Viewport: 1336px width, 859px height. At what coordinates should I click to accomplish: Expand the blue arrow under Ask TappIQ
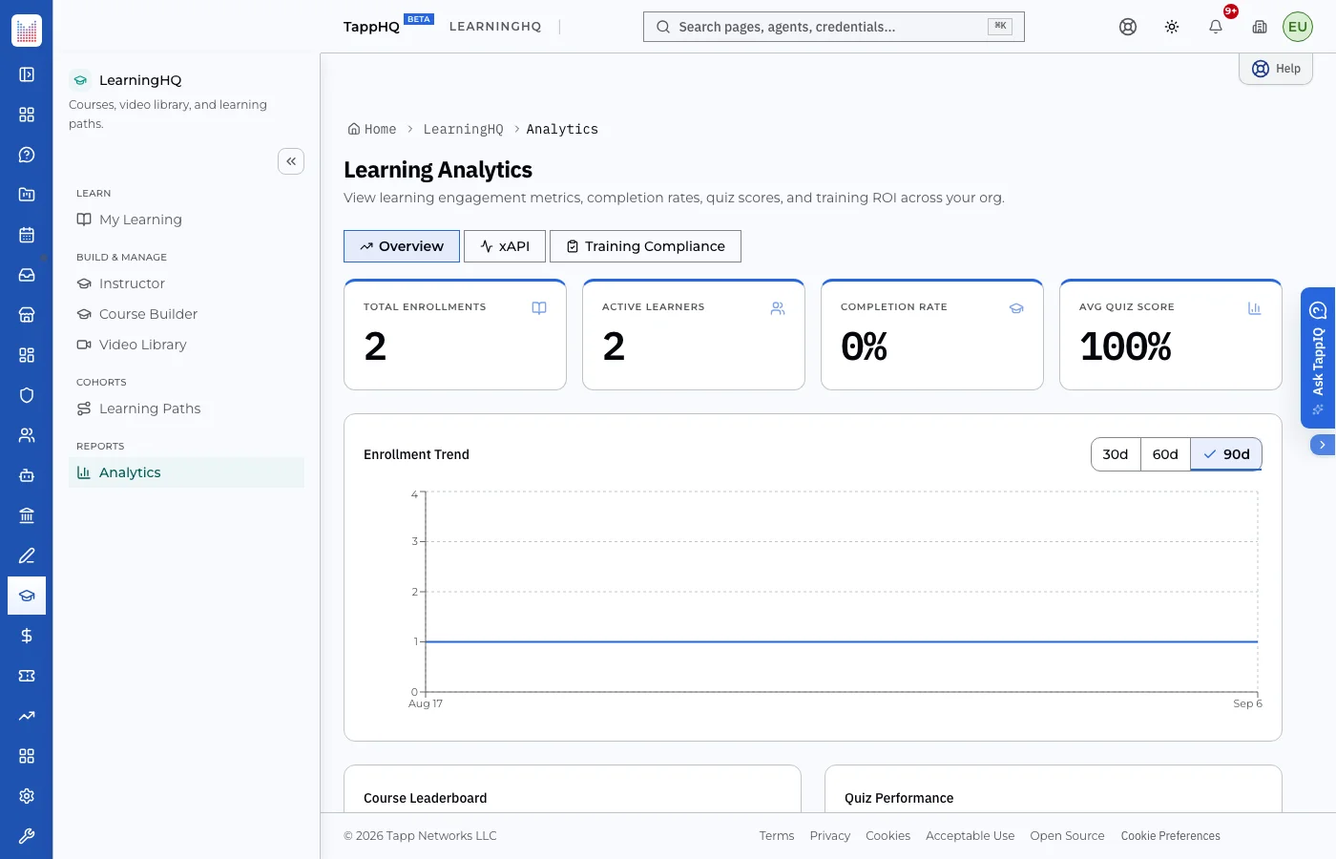pos(1323,445)
